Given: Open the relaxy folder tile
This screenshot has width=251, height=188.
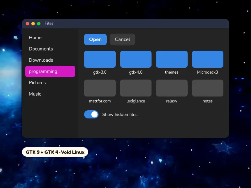Looking at the screenshot, I should [x=172, y=88].
